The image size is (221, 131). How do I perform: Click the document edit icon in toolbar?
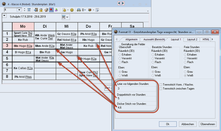[97, 10]
